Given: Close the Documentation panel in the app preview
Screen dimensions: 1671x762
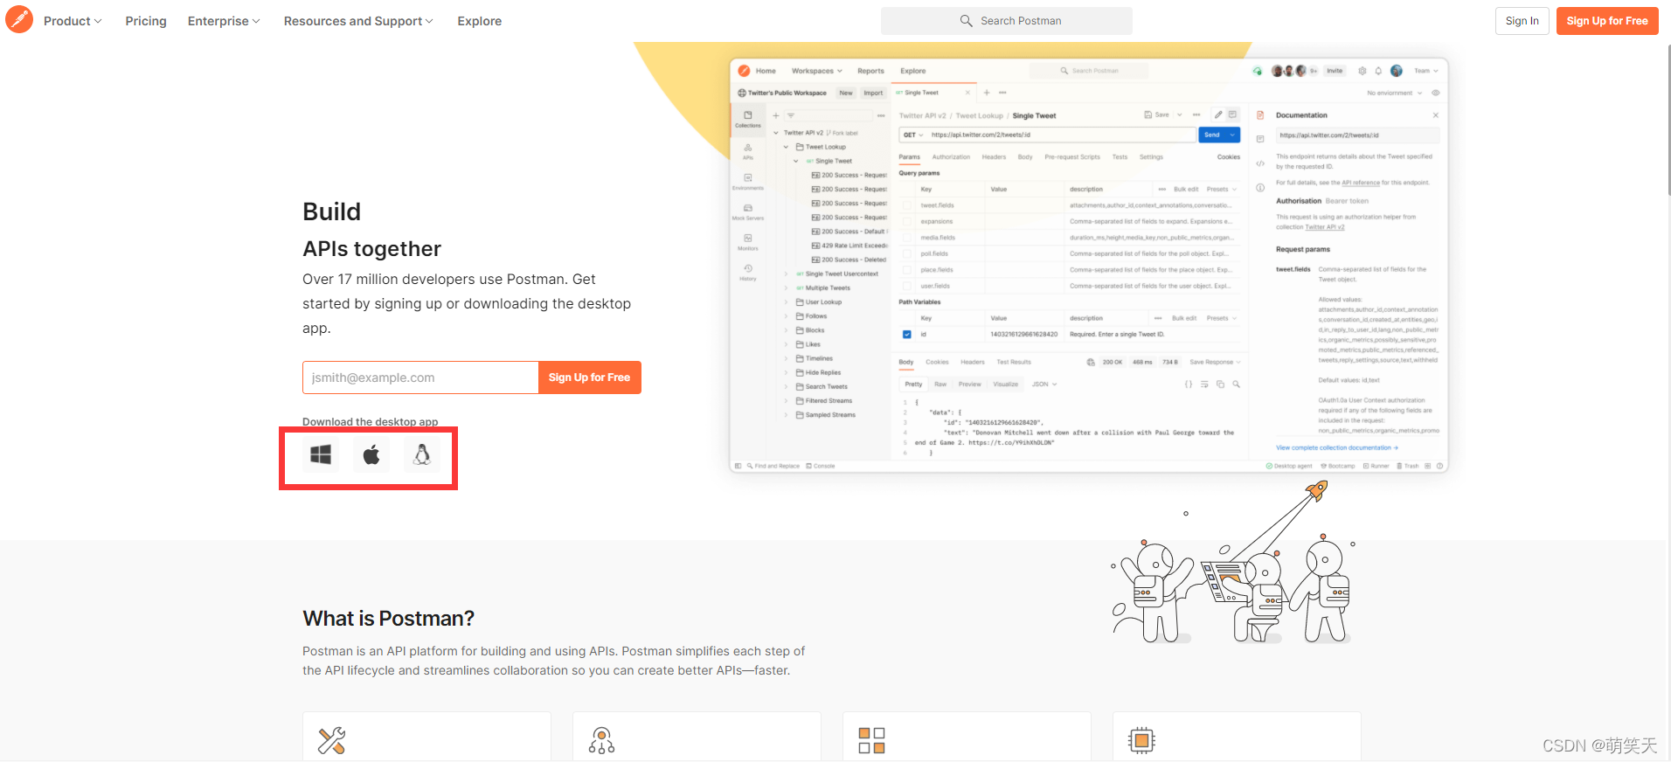Looking at the screenshot, I should point(1436,115).
